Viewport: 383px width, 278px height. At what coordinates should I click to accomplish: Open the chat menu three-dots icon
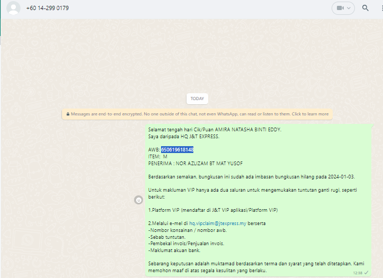[x=382, y=8]
